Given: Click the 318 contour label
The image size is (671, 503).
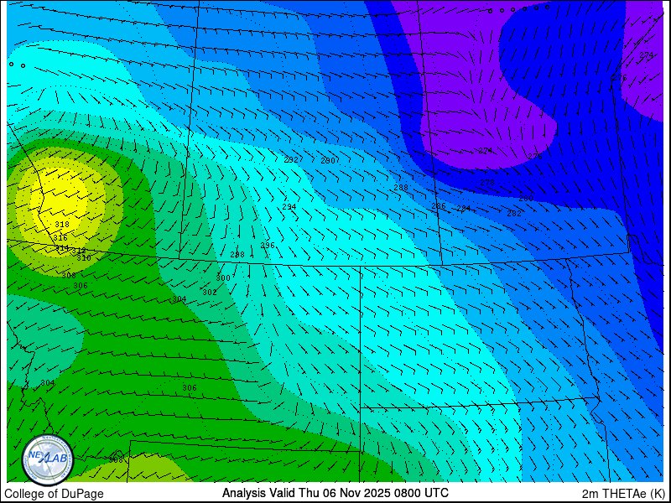Looking at the screenshot, I should click(x=62, y=225).
